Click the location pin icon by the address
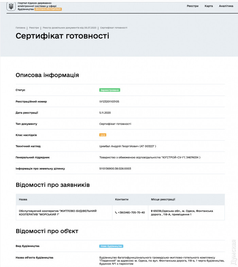The height and width of the screenshot is (267, 238). (x=152, y=211)
